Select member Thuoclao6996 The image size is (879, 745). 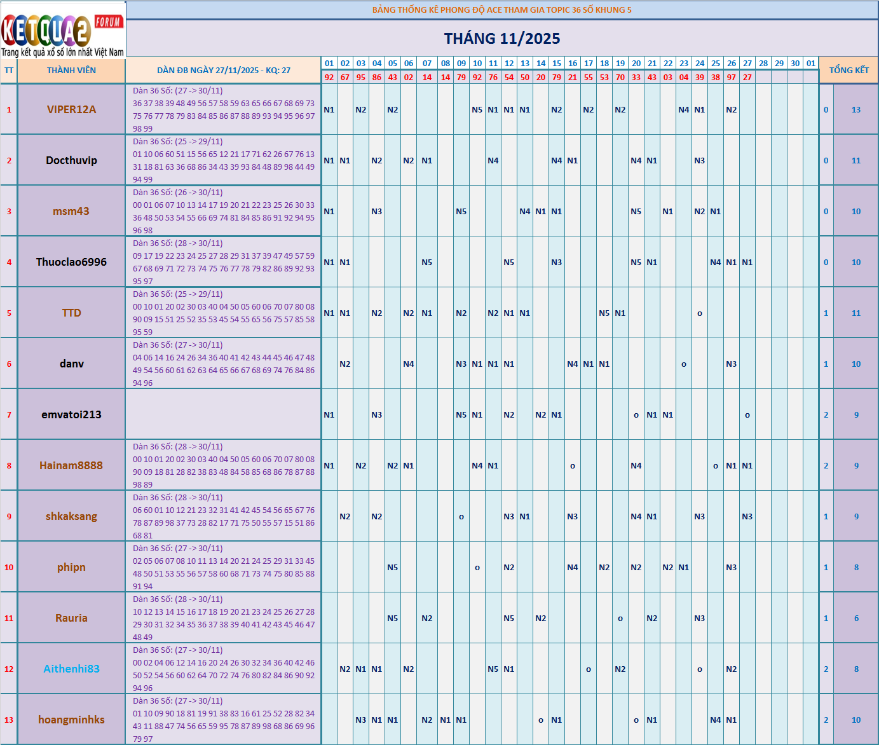71,262
